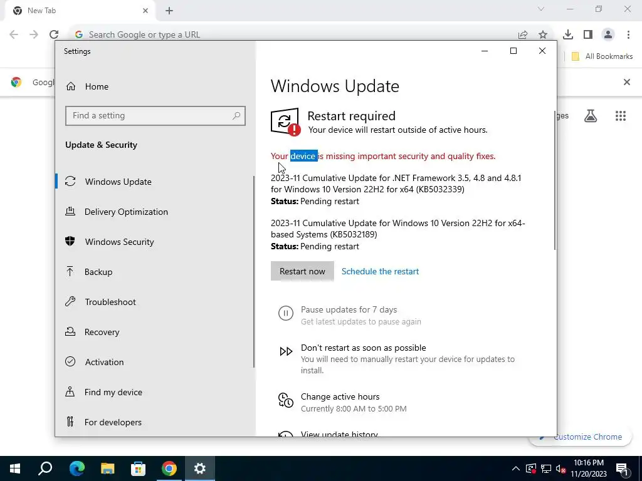This screenshot has width=642, height=481.
Task: Click Settings gear in taskbar
Action: tap(200, 468)
